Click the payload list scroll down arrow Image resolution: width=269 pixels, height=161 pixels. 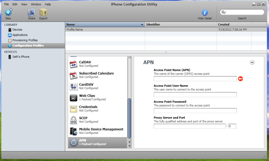[x=129, y=146]
